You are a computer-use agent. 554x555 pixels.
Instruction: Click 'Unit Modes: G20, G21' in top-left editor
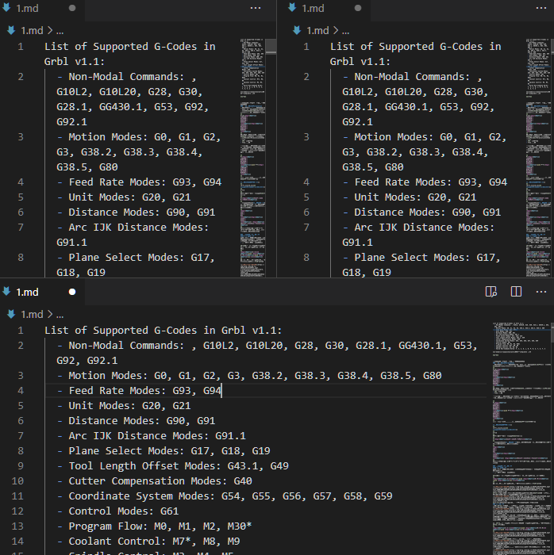[x=124, y=197]
